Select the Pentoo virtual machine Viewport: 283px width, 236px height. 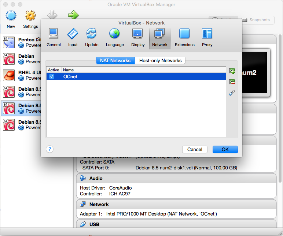21,42
